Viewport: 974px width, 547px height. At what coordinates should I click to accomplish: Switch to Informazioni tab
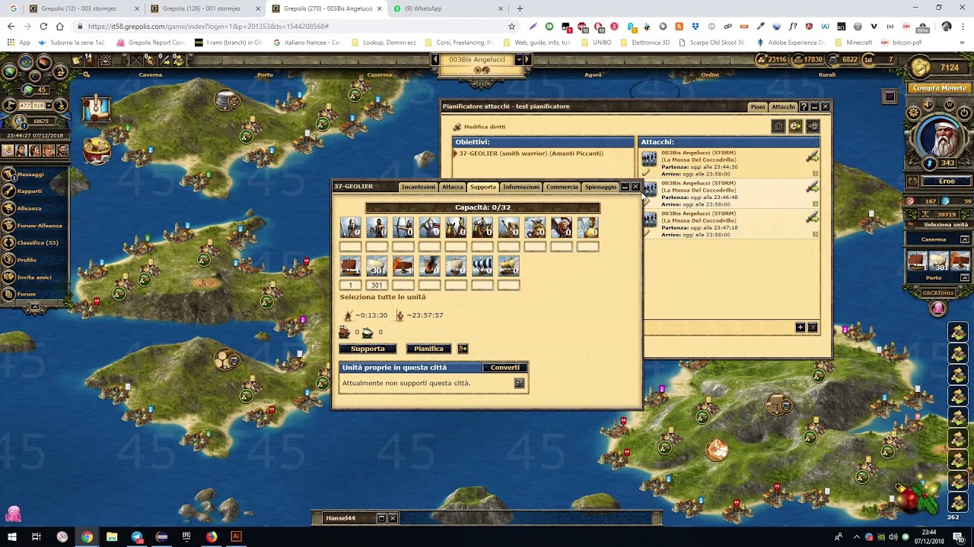click(521, 187)
